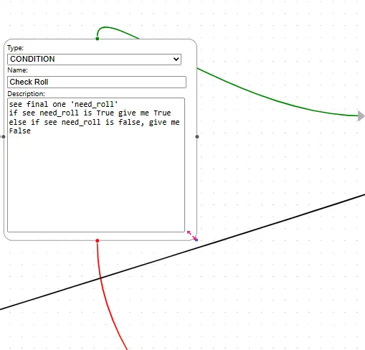Select the gray connector dot on node's right side
Screen dimensions: 365x350
pyautogui.click(x=197, y=137)
